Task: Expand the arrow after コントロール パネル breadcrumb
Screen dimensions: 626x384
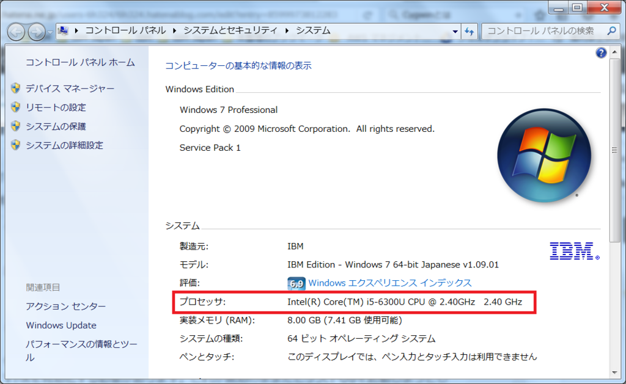Action: (x=174, y=31)
